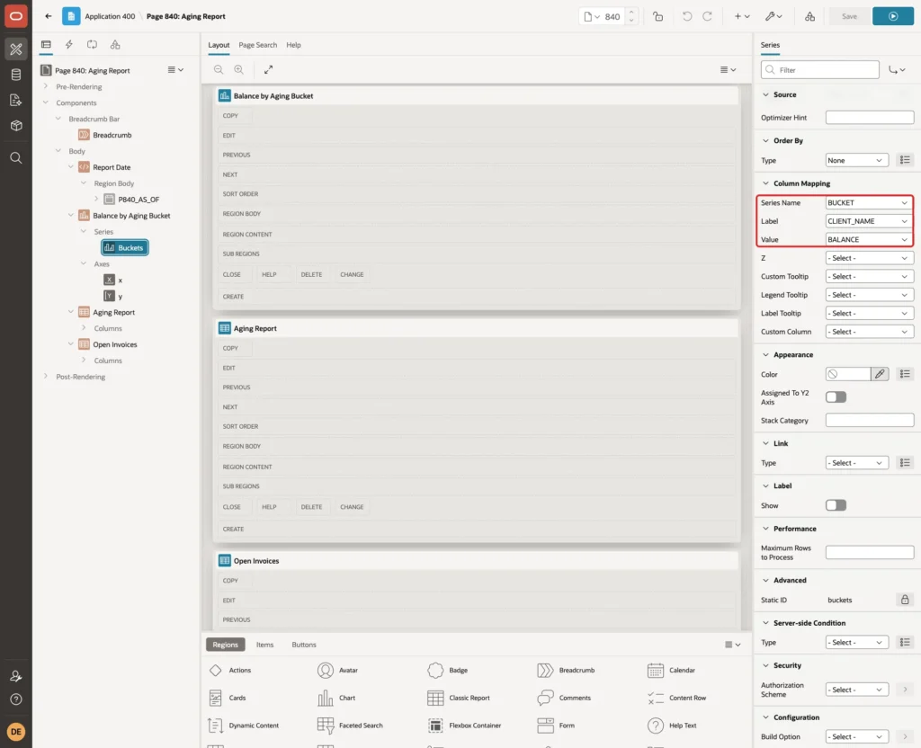Open the Order By Type dropdown
The image size is (921, 748).
(x=856, y=160)
